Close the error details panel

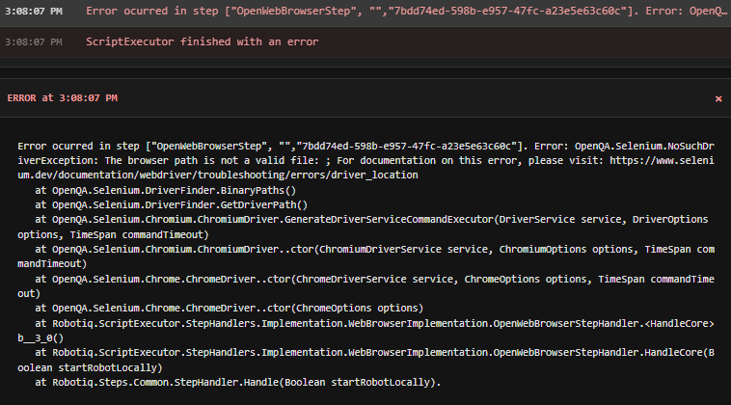717,98
